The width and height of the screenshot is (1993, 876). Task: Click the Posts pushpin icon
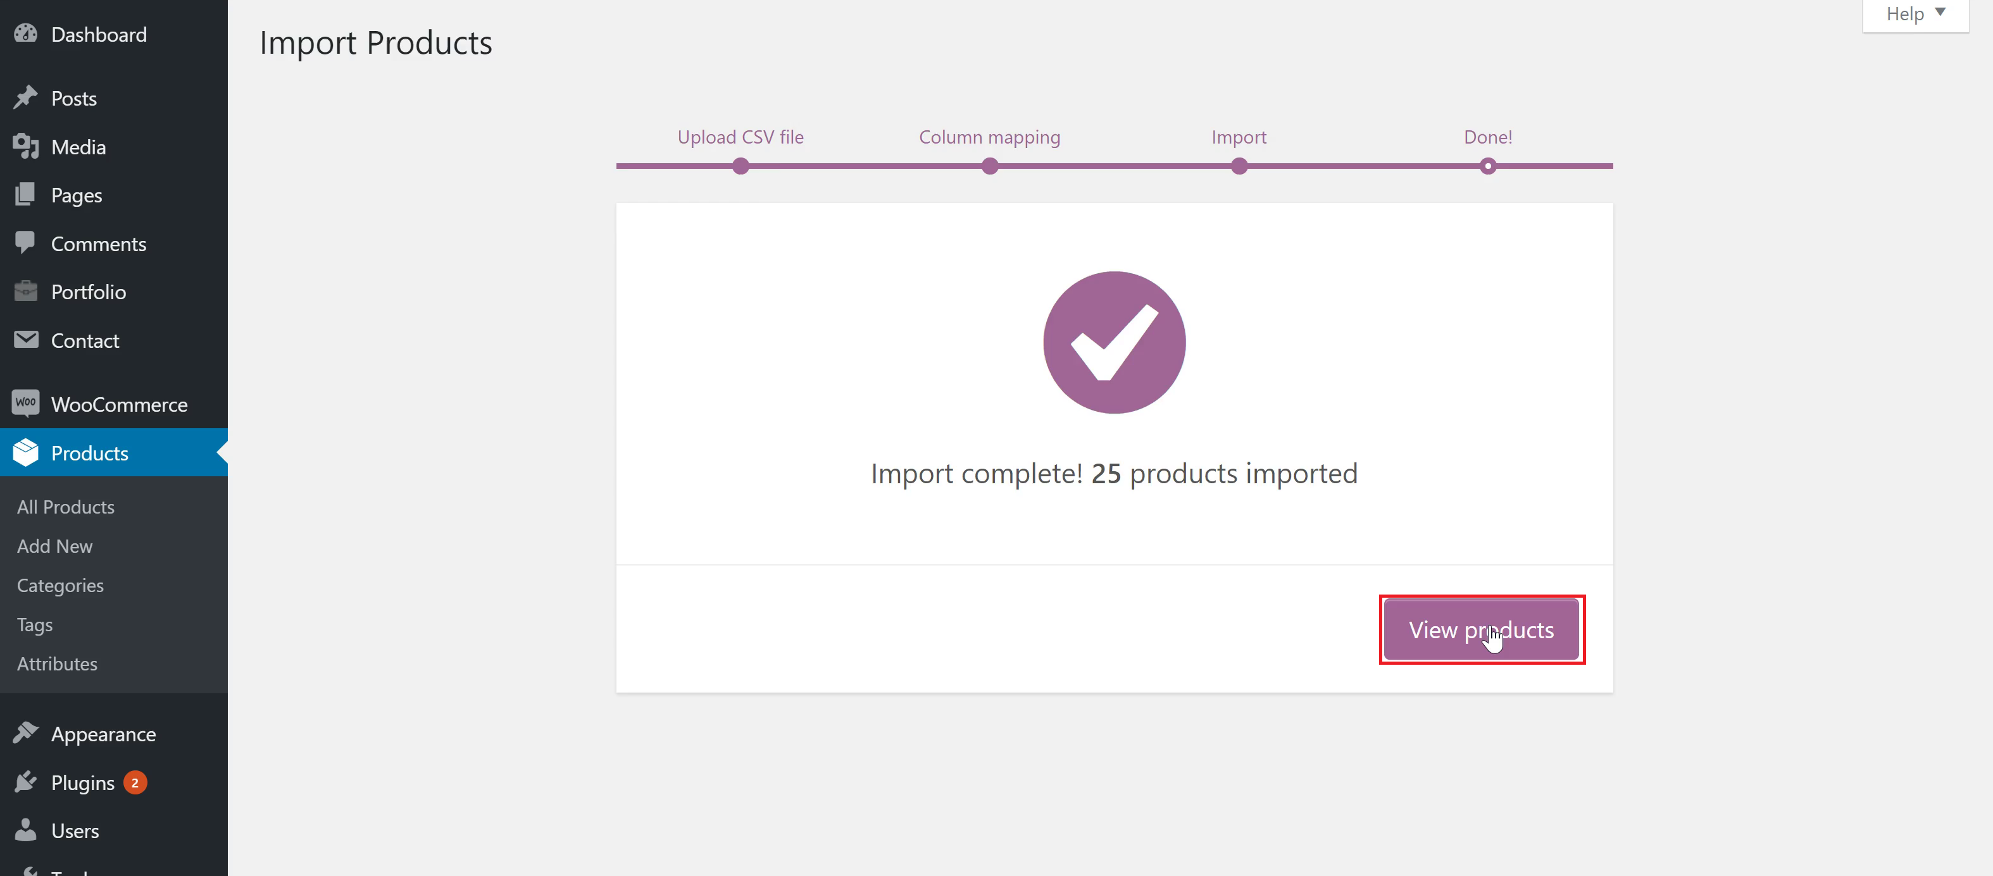point(25,97)
